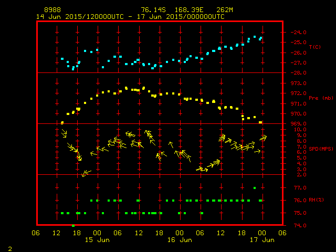Click the T(C) temperature axis label

pyautogui.click(x=315, y=47)
